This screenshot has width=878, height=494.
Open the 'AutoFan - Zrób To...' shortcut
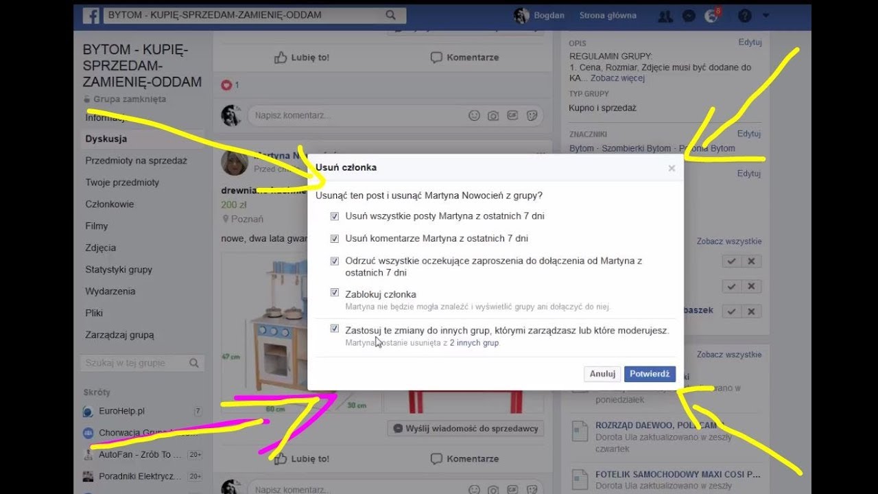(x=140, y=454)
